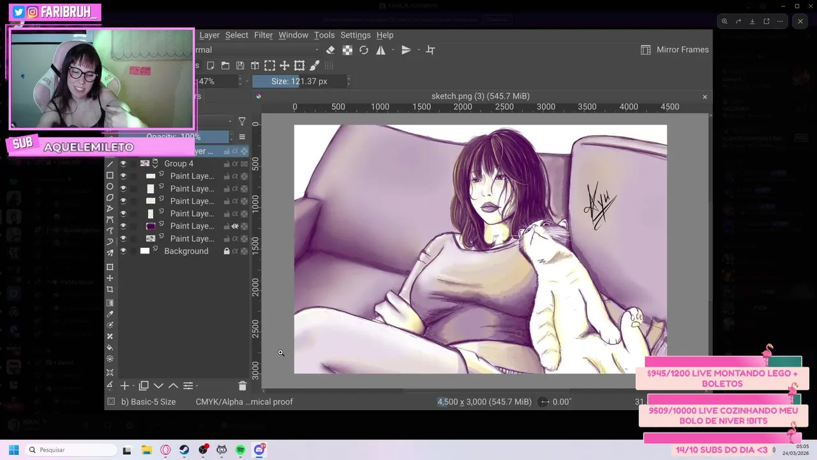Add a new layer with plus button
817x460 pixels.
pos(124,386)
